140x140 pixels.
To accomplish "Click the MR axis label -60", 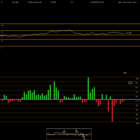I will (137, 115).
